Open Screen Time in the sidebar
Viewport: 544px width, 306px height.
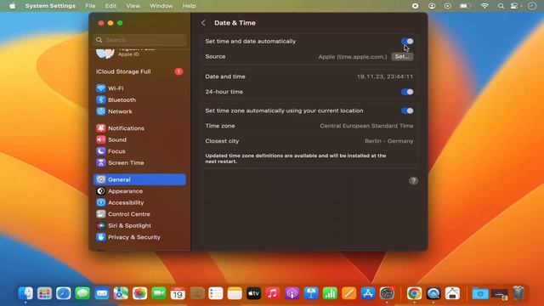click(x=139, y=162)
